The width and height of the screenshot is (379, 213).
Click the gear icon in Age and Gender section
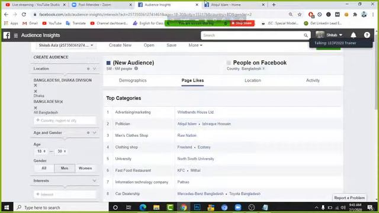tap(88, 133)
